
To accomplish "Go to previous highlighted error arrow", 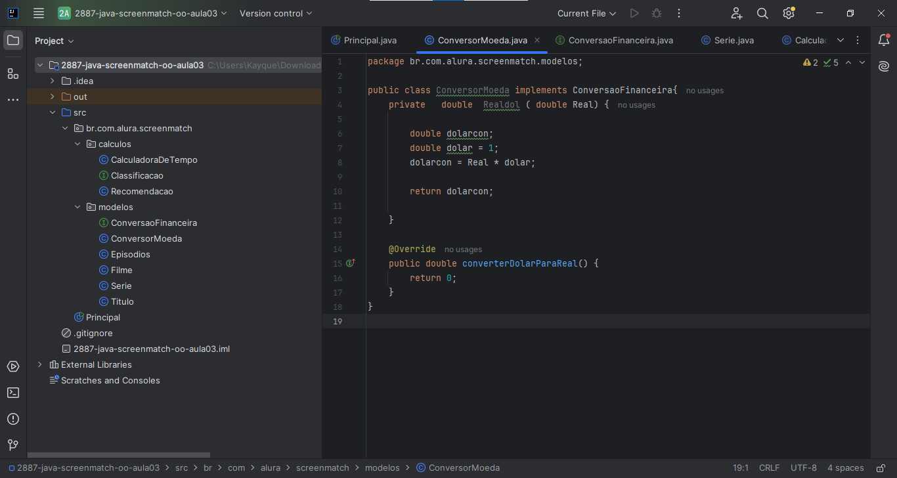I will tap(848, 62).
